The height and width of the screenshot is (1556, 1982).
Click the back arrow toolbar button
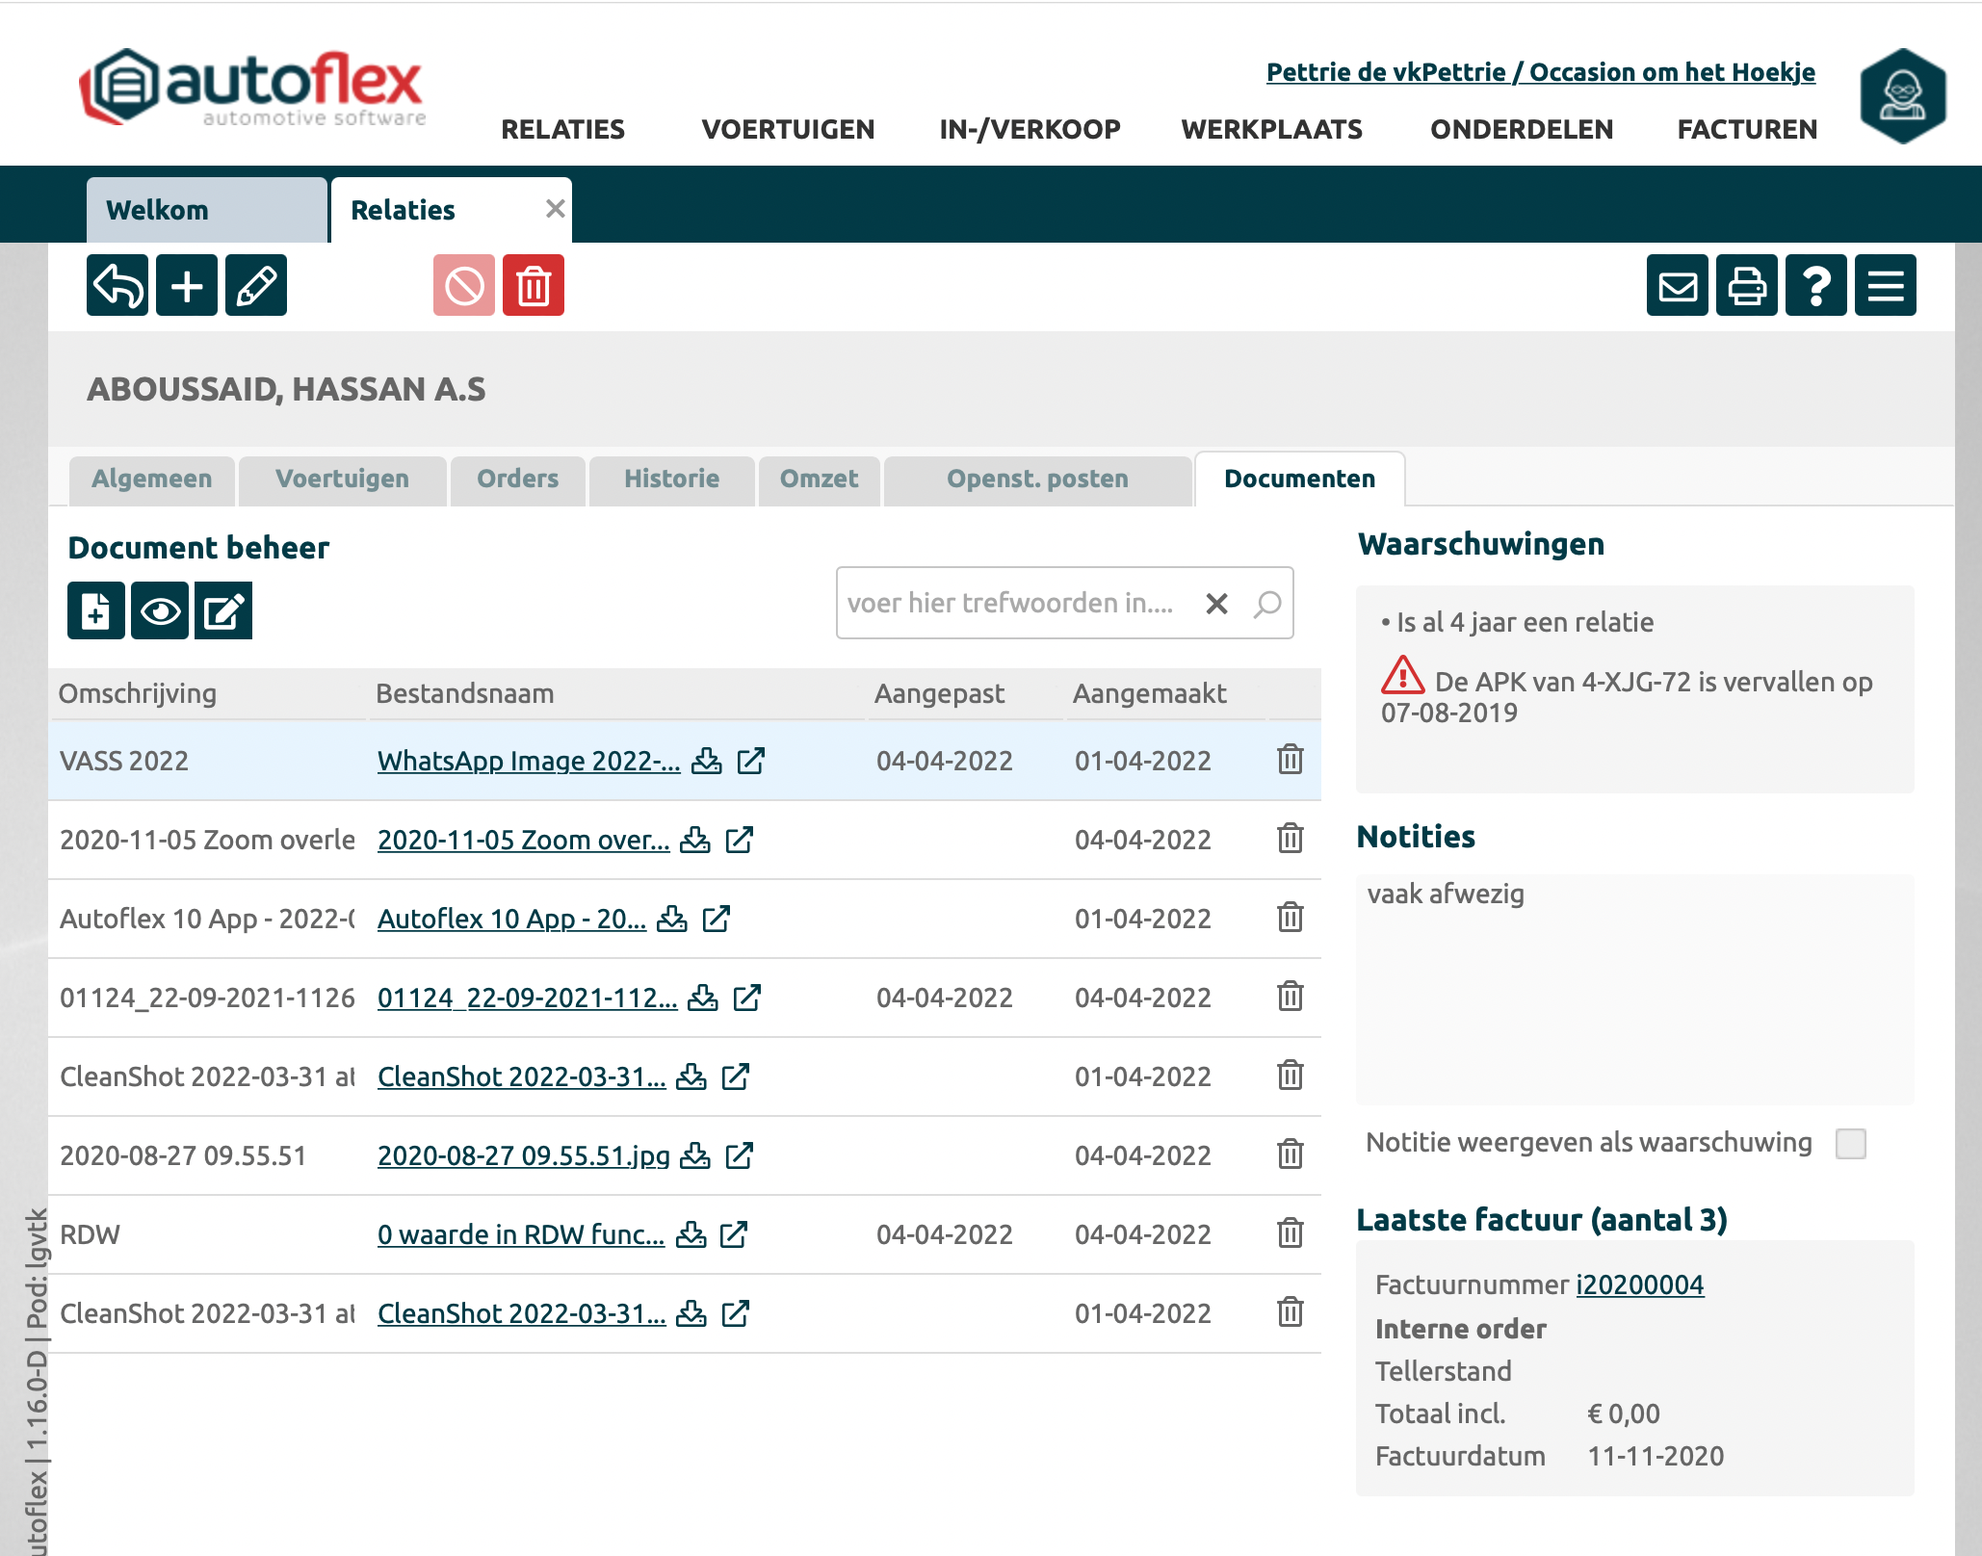(117, 285)
